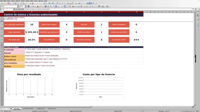This screenshot has height=112, width=200.
Task: Click the Background Color highlighter swatch
Action: click(41, 6)
